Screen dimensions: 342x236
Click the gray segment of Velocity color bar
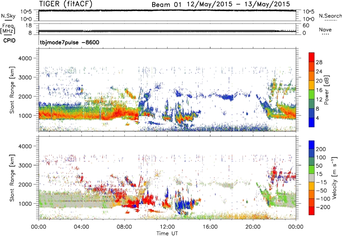click(312, 178)
